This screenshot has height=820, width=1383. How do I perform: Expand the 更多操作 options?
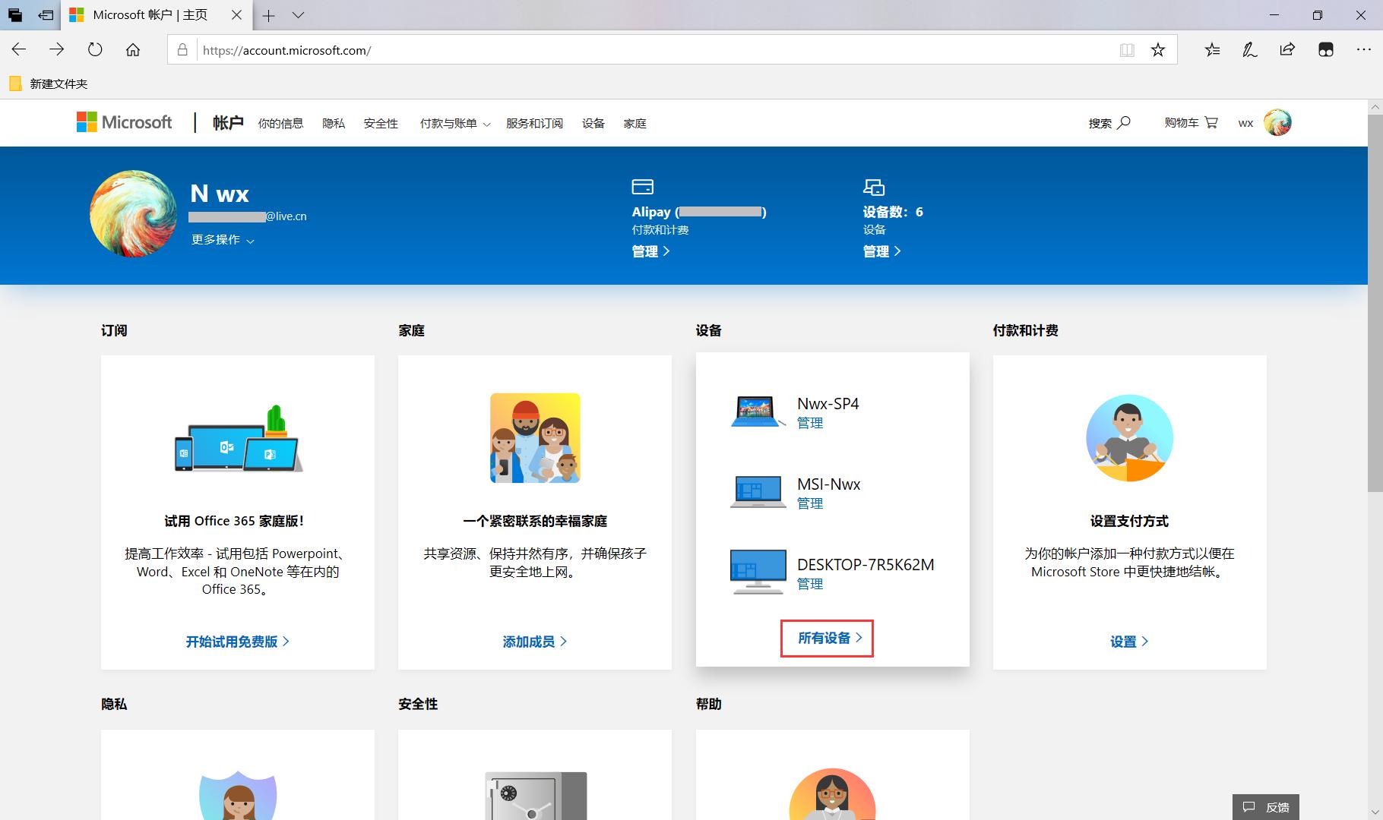(x=222, y=240)
